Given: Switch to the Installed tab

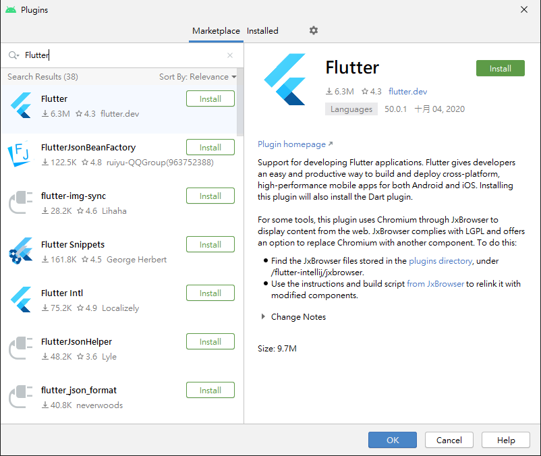Looking at the screenshot, I should coord(262,31).
